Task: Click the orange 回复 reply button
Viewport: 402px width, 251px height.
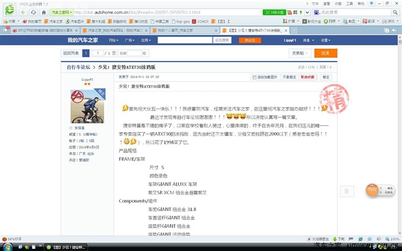Action: 326,53
